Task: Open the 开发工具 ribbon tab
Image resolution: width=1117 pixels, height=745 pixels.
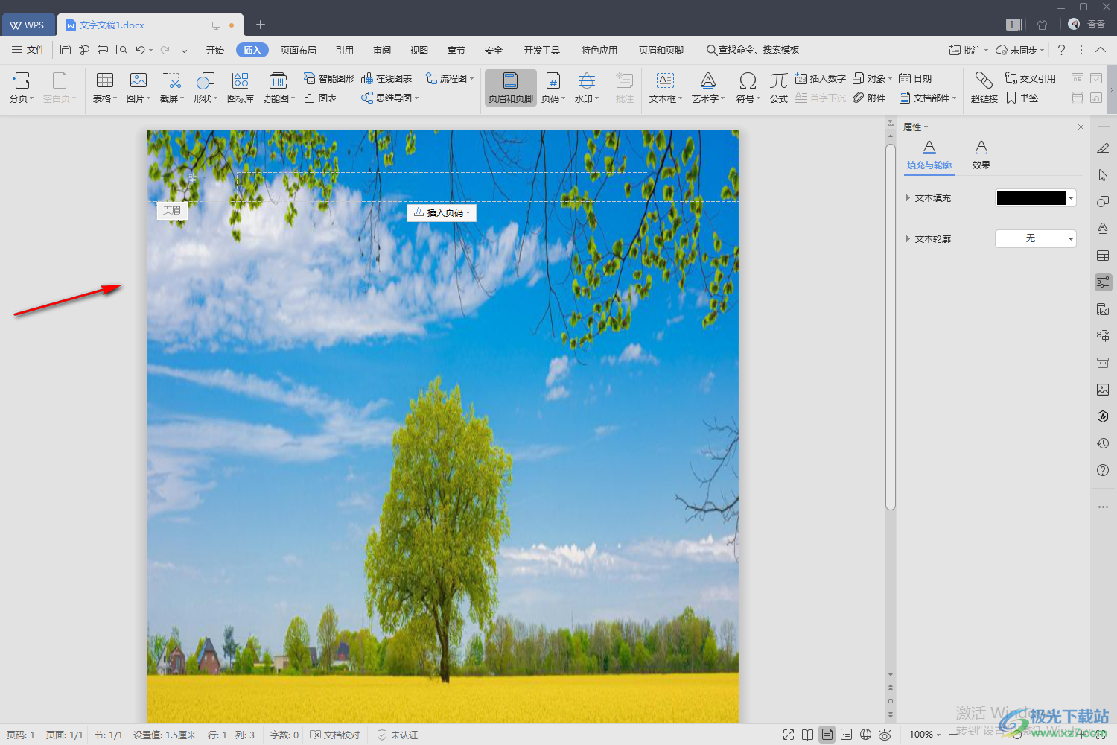Action: pyautogui.click(x=542, y=50)
